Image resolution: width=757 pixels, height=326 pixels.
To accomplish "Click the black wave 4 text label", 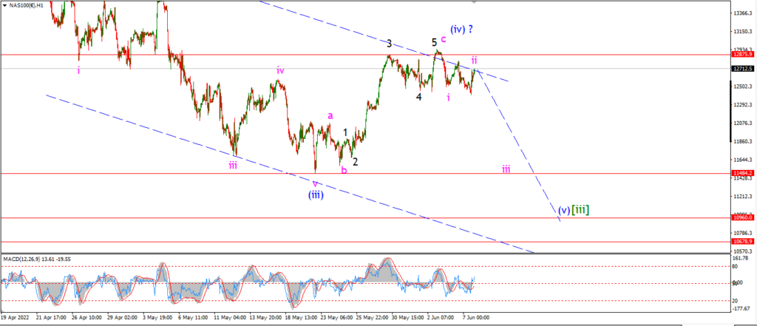I will tap(419, 97).
